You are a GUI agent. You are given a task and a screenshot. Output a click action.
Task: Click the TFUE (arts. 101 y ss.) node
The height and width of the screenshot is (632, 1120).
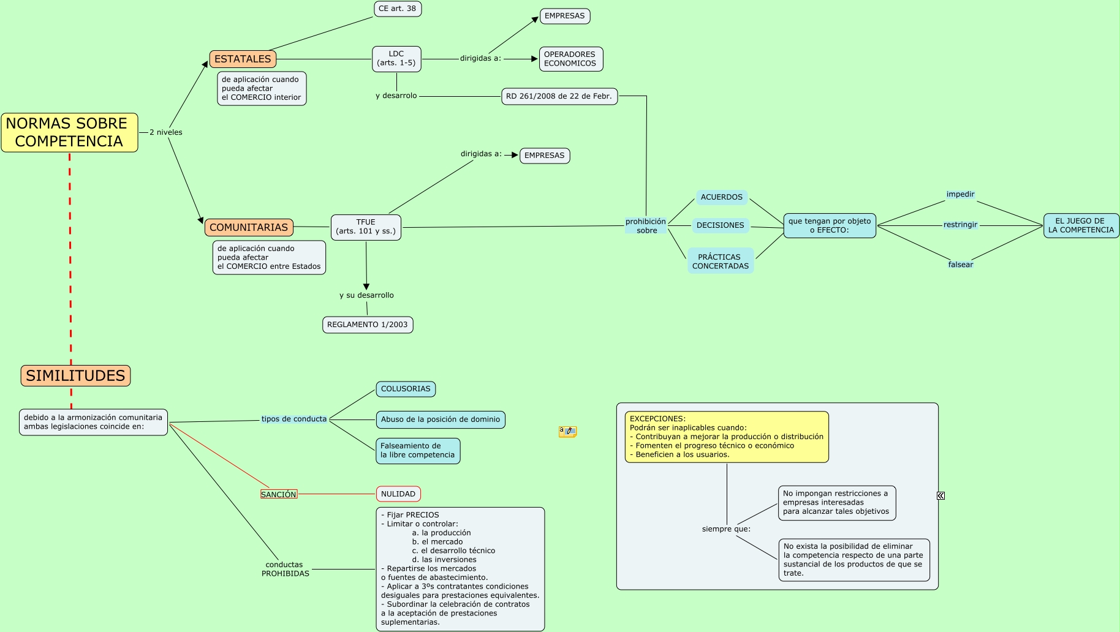(366, 227)
